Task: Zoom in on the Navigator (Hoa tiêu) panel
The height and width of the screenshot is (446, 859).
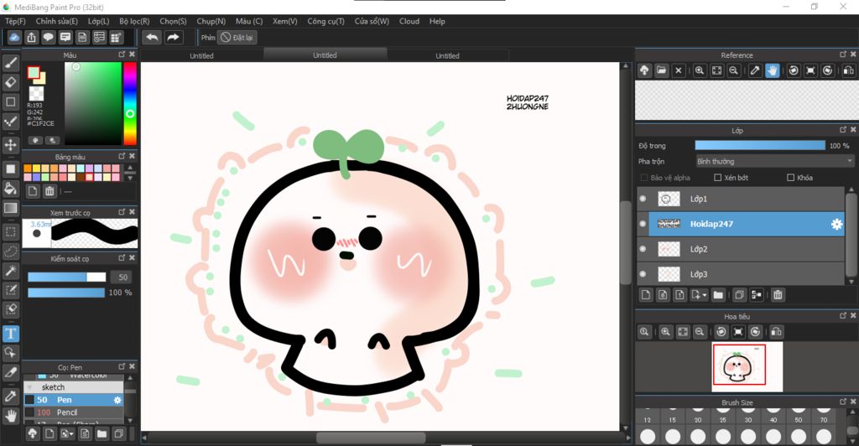Action: click(x=665, y=332)
